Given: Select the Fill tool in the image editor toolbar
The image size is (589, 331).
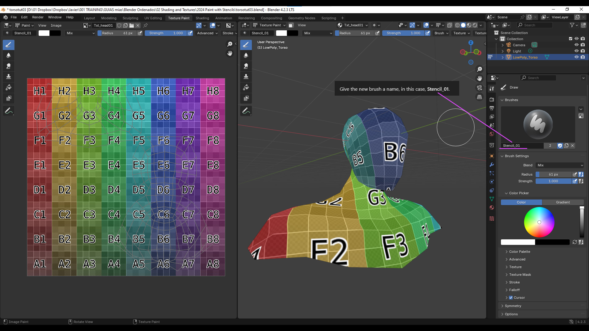Looking at the screenshot, I should click(9, 88).
